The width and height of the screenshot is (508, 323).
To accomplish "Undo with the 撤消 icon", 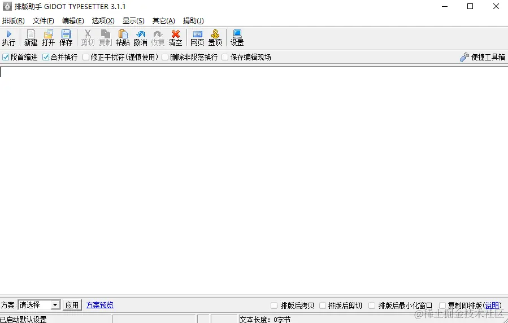I will click(x=140, y=38).
